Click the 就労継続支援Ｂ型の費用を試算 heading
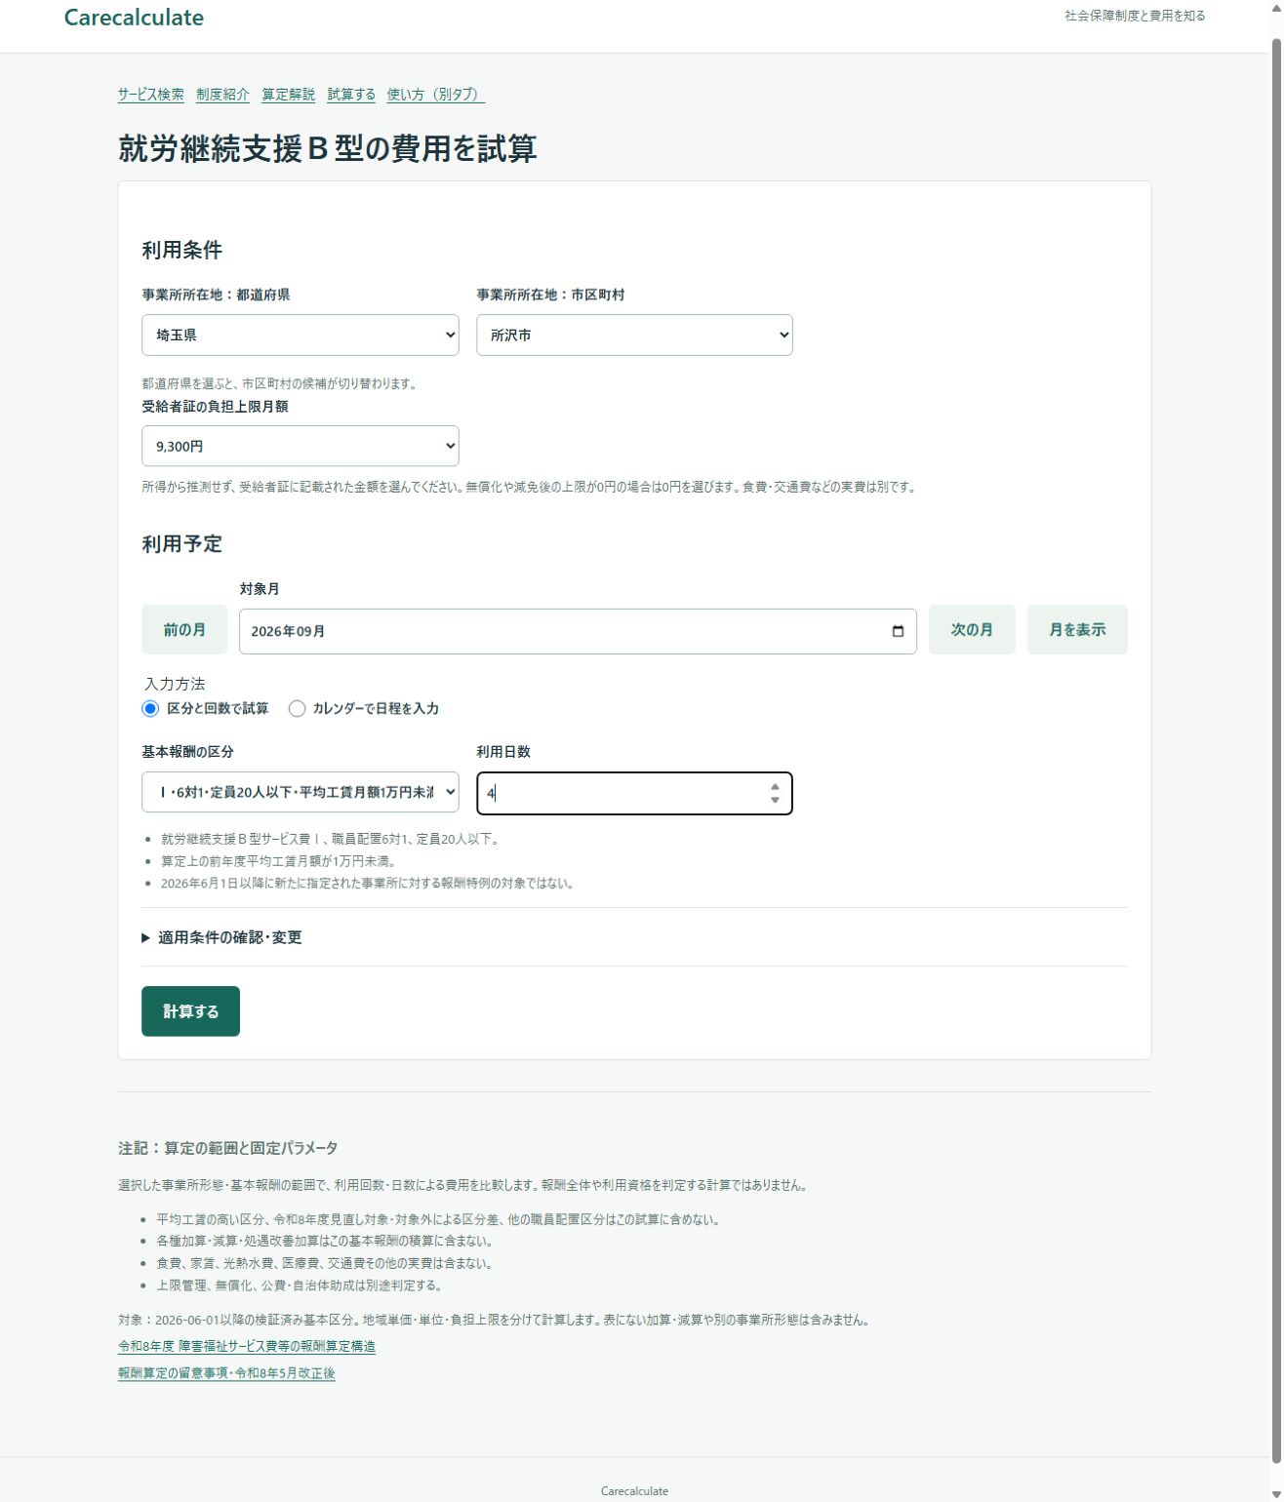 [328, 148]
